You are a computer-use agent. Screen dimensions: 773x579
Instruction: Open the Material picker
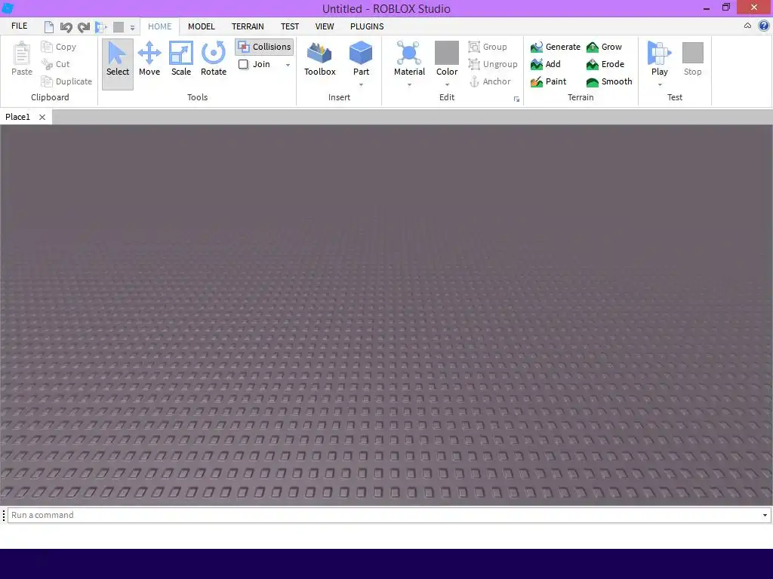coord(409,59)
